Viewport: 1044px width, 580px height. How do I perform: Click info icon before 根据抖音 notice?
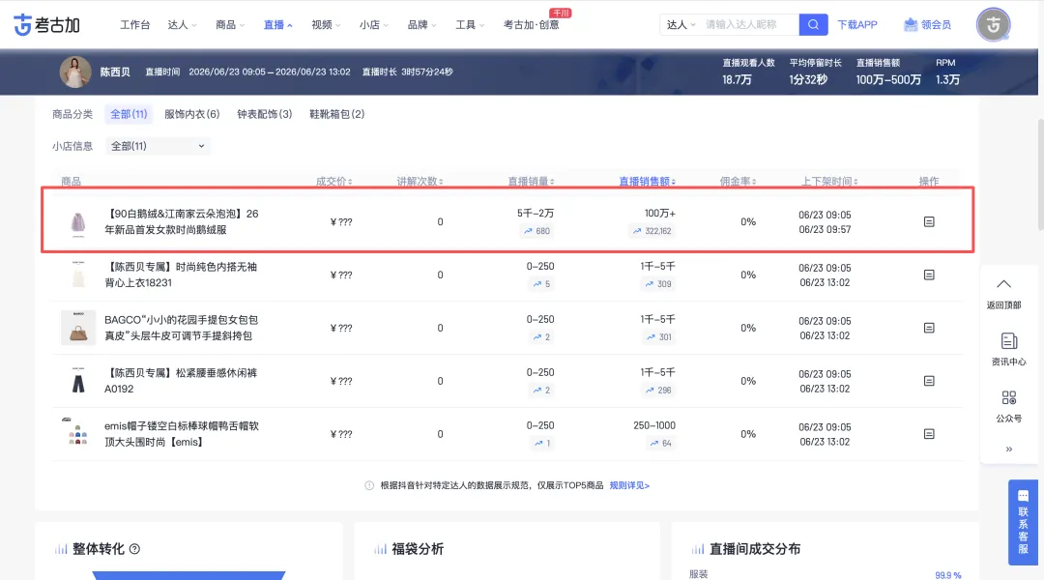(x=369, y=485)
